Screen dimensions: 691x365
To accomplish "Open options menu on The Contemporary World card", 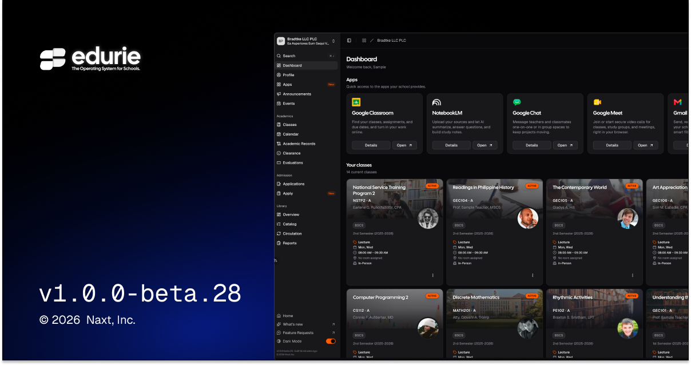I will (633, 275).
